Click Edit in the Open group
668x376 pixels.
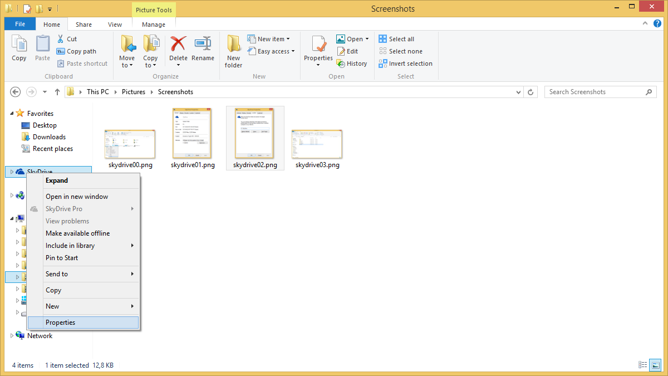click(347, 51)
